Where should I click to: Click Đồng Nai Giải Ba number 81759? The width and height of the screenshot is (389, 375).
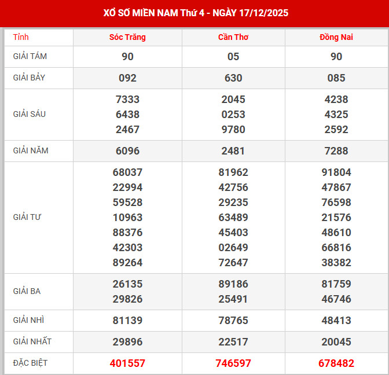click(336, 284)
